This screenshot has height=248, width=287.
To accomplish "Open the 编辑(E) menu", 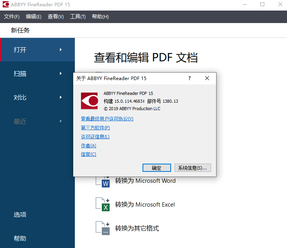I will (34, 17).
